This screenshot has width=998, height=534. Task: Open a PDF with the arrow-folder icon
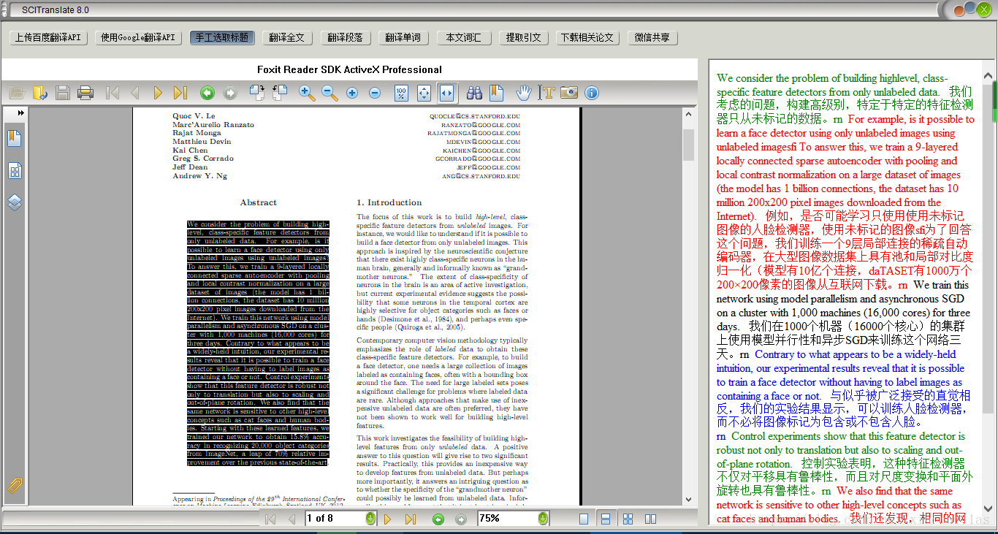pos(40,93)
